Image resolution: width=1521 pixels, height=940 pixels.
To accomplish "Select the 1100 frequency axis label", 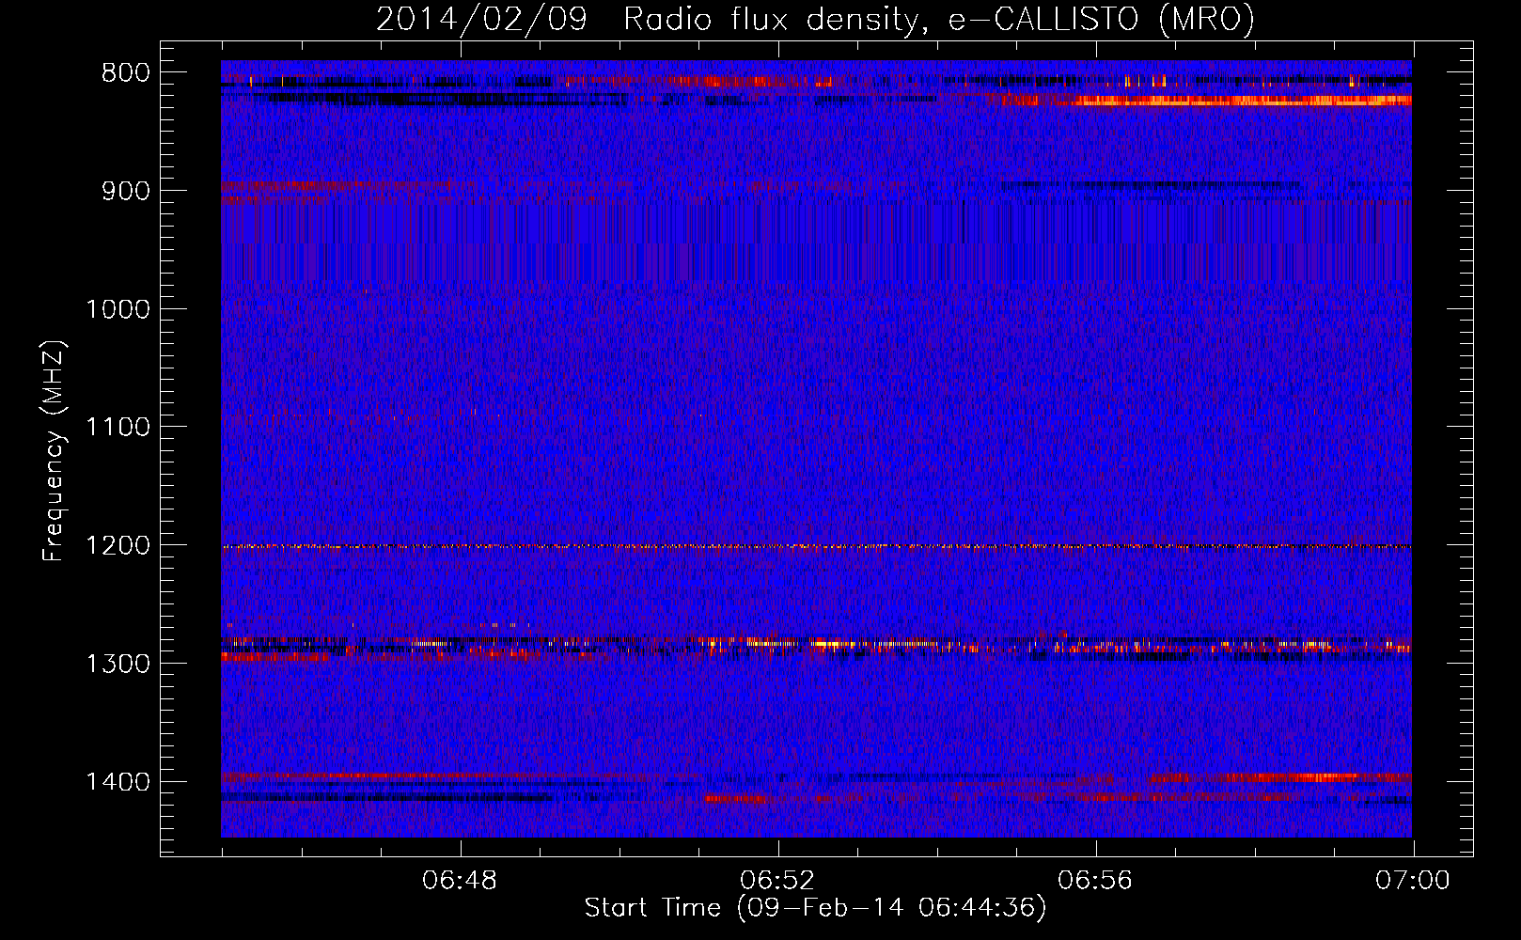I will [x=118, y=428].
